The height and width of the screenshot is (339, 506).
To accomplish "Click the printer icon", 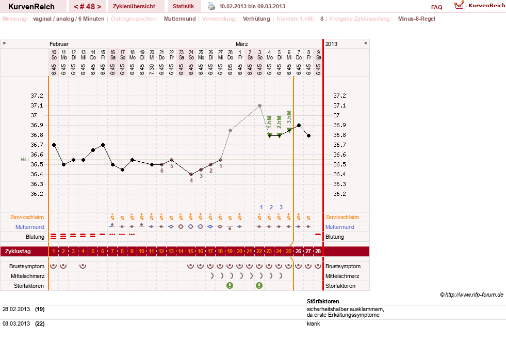I will [211, 6].
